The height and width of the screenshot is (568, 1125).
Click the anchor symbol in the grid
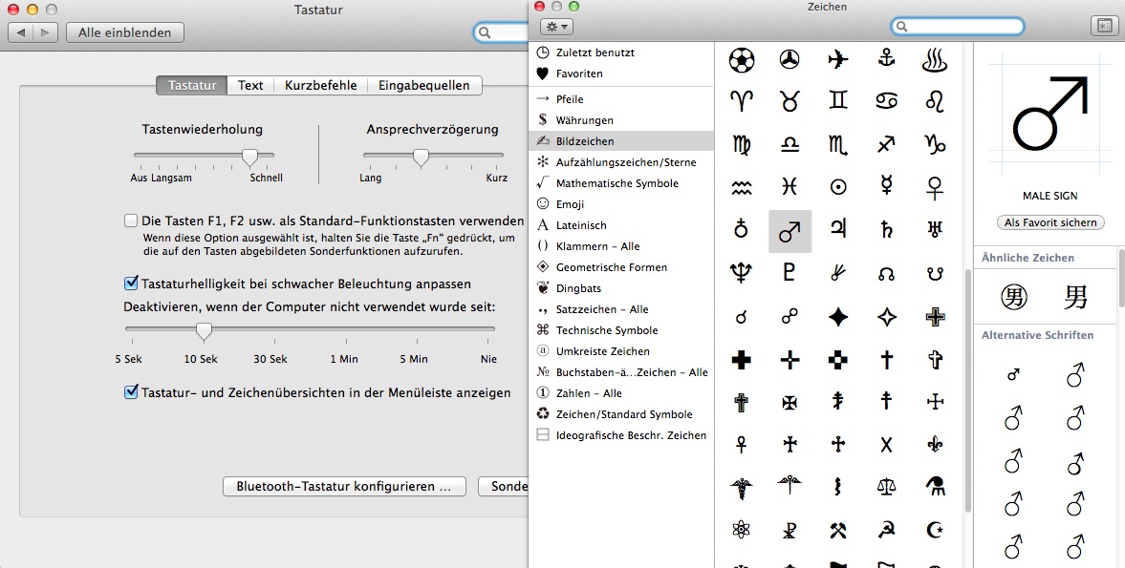pyautogui.click(x=886, y=59)
